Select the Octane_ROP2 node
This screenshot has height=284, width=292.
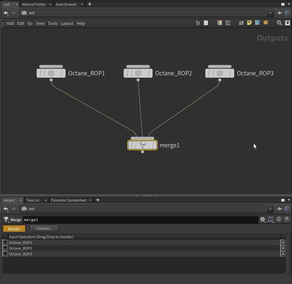pos(138,73)
